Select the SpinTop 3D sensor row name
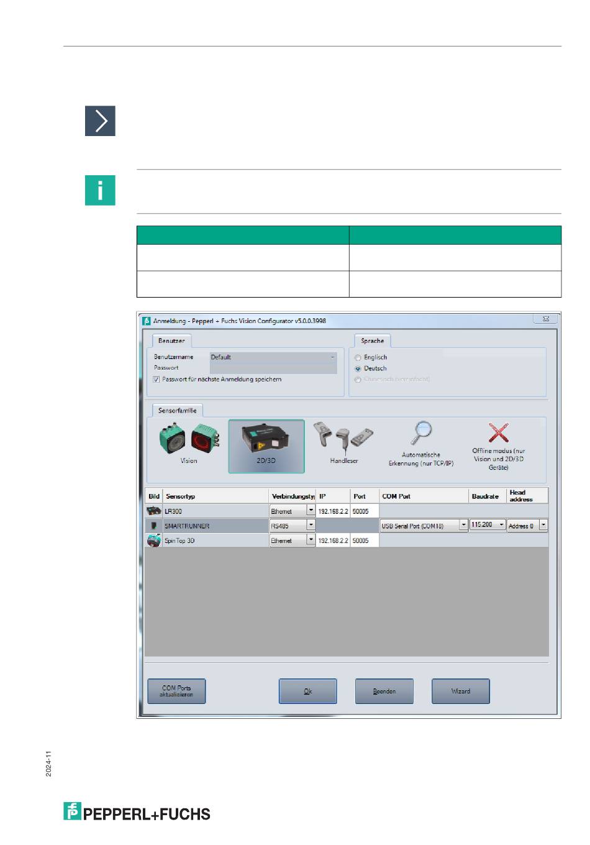The height and width of the screenshot is (845, 590). [179, 541]
